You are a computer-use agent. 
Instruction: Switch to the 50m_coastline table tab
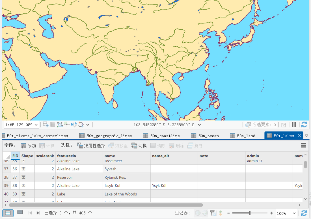pos(161,136)
